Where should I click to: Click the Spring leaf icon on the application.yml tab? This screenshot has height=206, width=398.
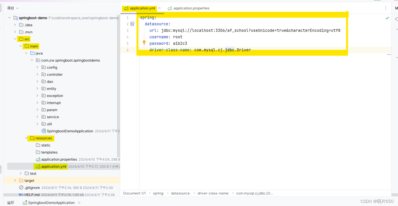tap(126, 9)
